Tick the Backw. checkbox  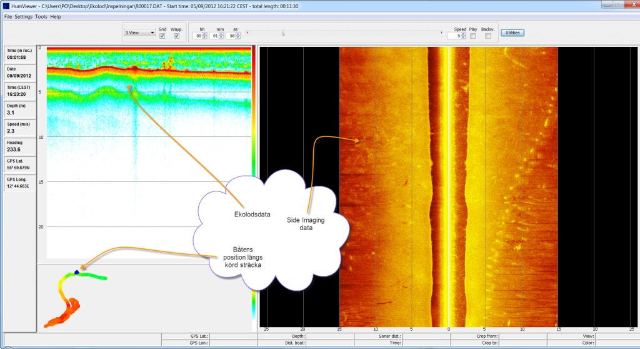click(487, 36)
